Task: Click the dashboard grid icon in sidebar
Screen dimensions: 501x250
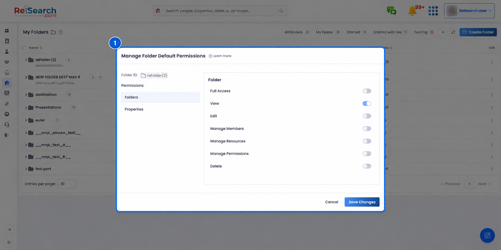Action: click(7, 30)
